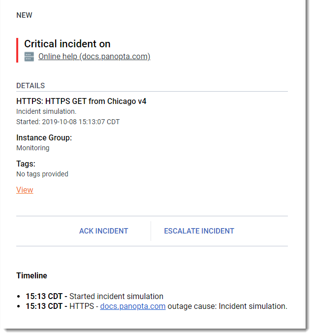Click the NEW status label
Image resolution: width=313 pixels, height=336 pixels.
click(24, 15)
